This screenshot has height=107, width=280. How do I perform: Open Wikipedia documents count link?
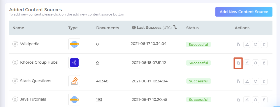[x=97, y=44]
